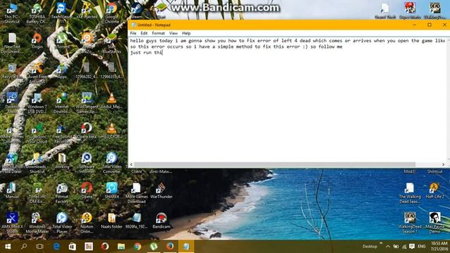Screen dimensions: 450x253
Task: Select the Start BlueStacks desktop icon
Action: [x=112, y=43]
